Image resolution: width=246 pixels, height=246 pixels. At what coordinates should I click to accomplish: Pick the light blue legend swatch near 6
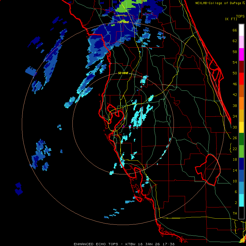[x=241, y=188]
